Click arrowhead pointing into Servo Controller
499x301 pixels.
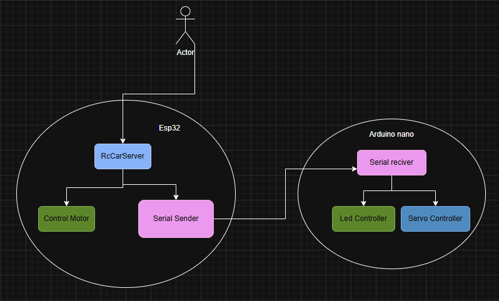click(435, 202)
